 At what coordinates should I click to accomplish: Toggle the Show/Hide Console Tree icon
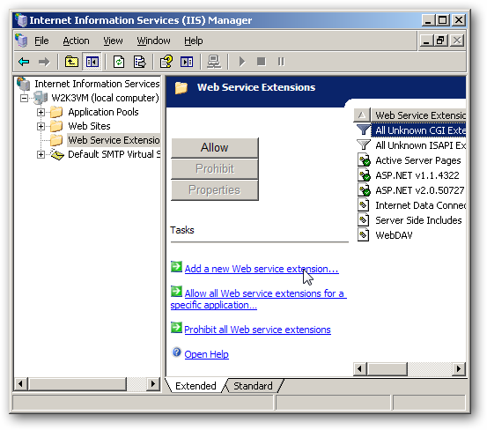point(92,62)
